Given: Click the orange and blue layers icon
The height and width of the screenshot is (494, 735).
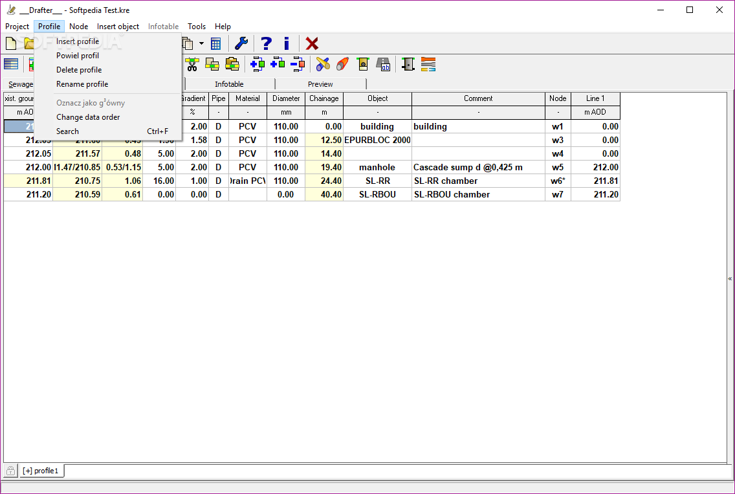Looking at the screenshot, I should point(428,64).
